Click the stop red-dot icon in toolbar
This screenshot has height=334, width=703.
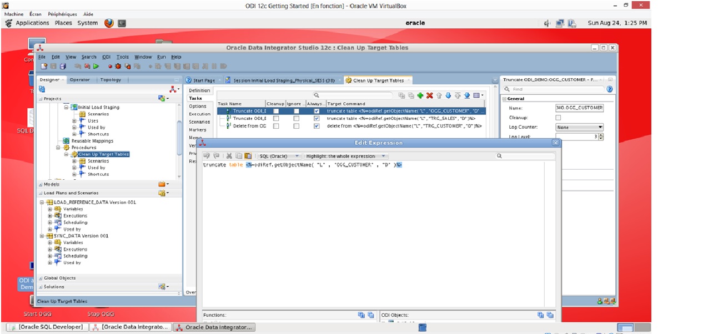110,66
